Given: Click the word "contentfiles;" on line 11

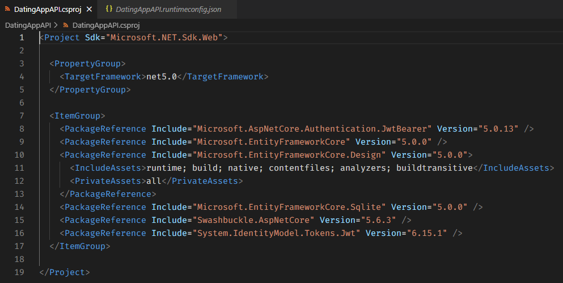Looking at the screenshot, I should 302,168.
